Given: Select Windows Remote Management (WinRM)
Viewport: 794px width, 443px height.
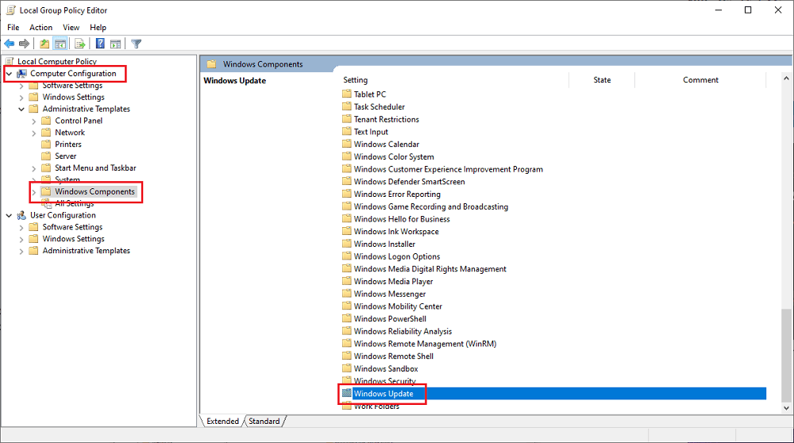Looking at the screenshot, I should coord(425,344).
